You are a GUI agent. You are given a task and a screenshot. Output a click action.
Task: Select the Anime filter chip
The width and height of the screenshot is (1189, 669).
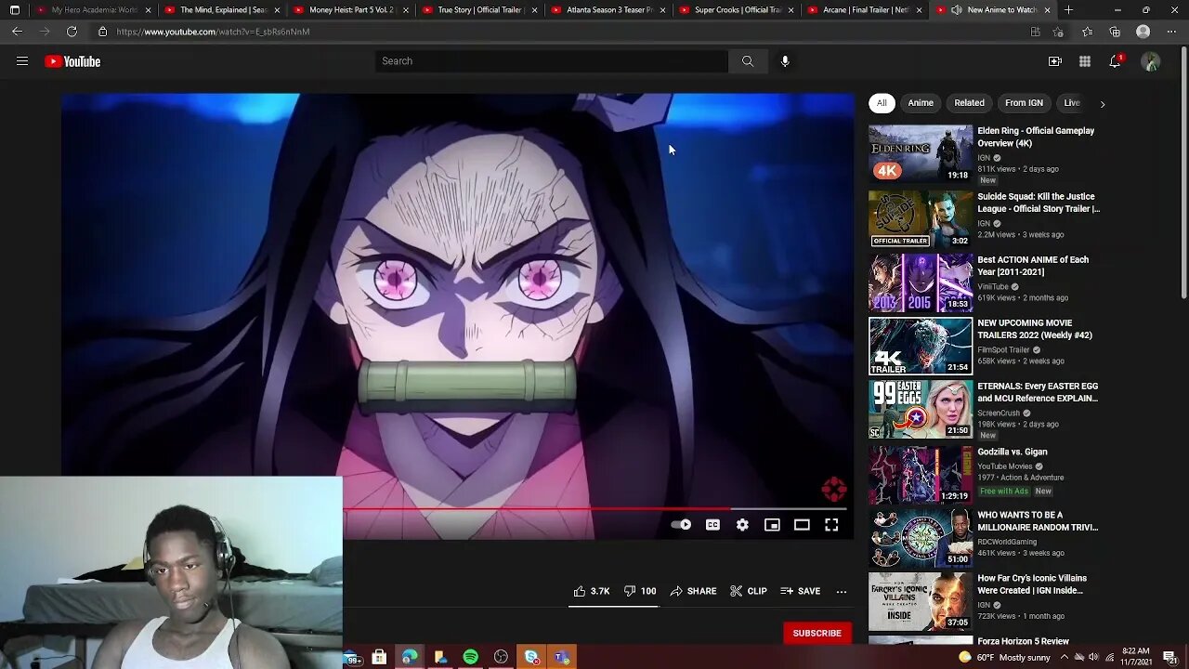pyautogui.click(x=921, y=103)
